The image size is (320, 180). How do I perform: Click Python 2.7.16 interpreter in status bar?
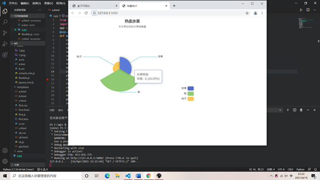[18, 169]
